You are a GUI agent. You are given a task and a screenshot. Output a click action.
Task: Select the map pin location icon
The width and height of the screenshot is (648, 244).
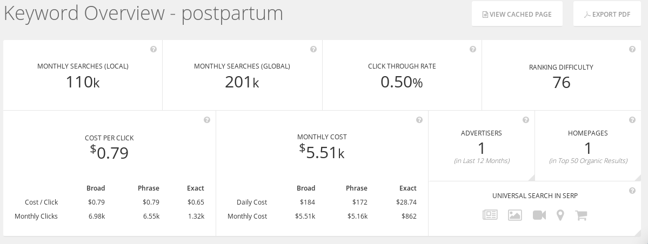[560, 215]
